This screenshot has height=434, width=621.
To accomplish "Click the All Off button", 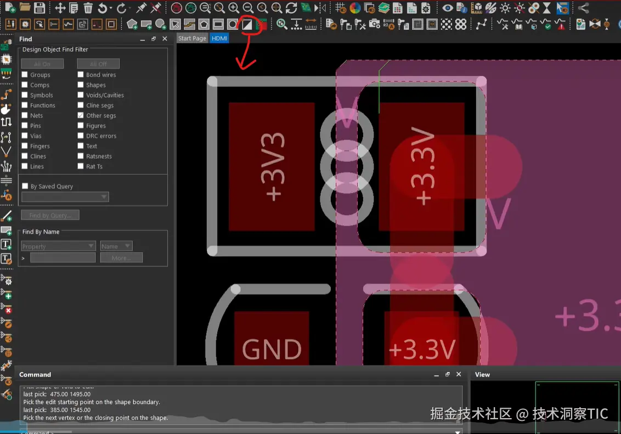I will pyautogui.click(x=98, y=64).
